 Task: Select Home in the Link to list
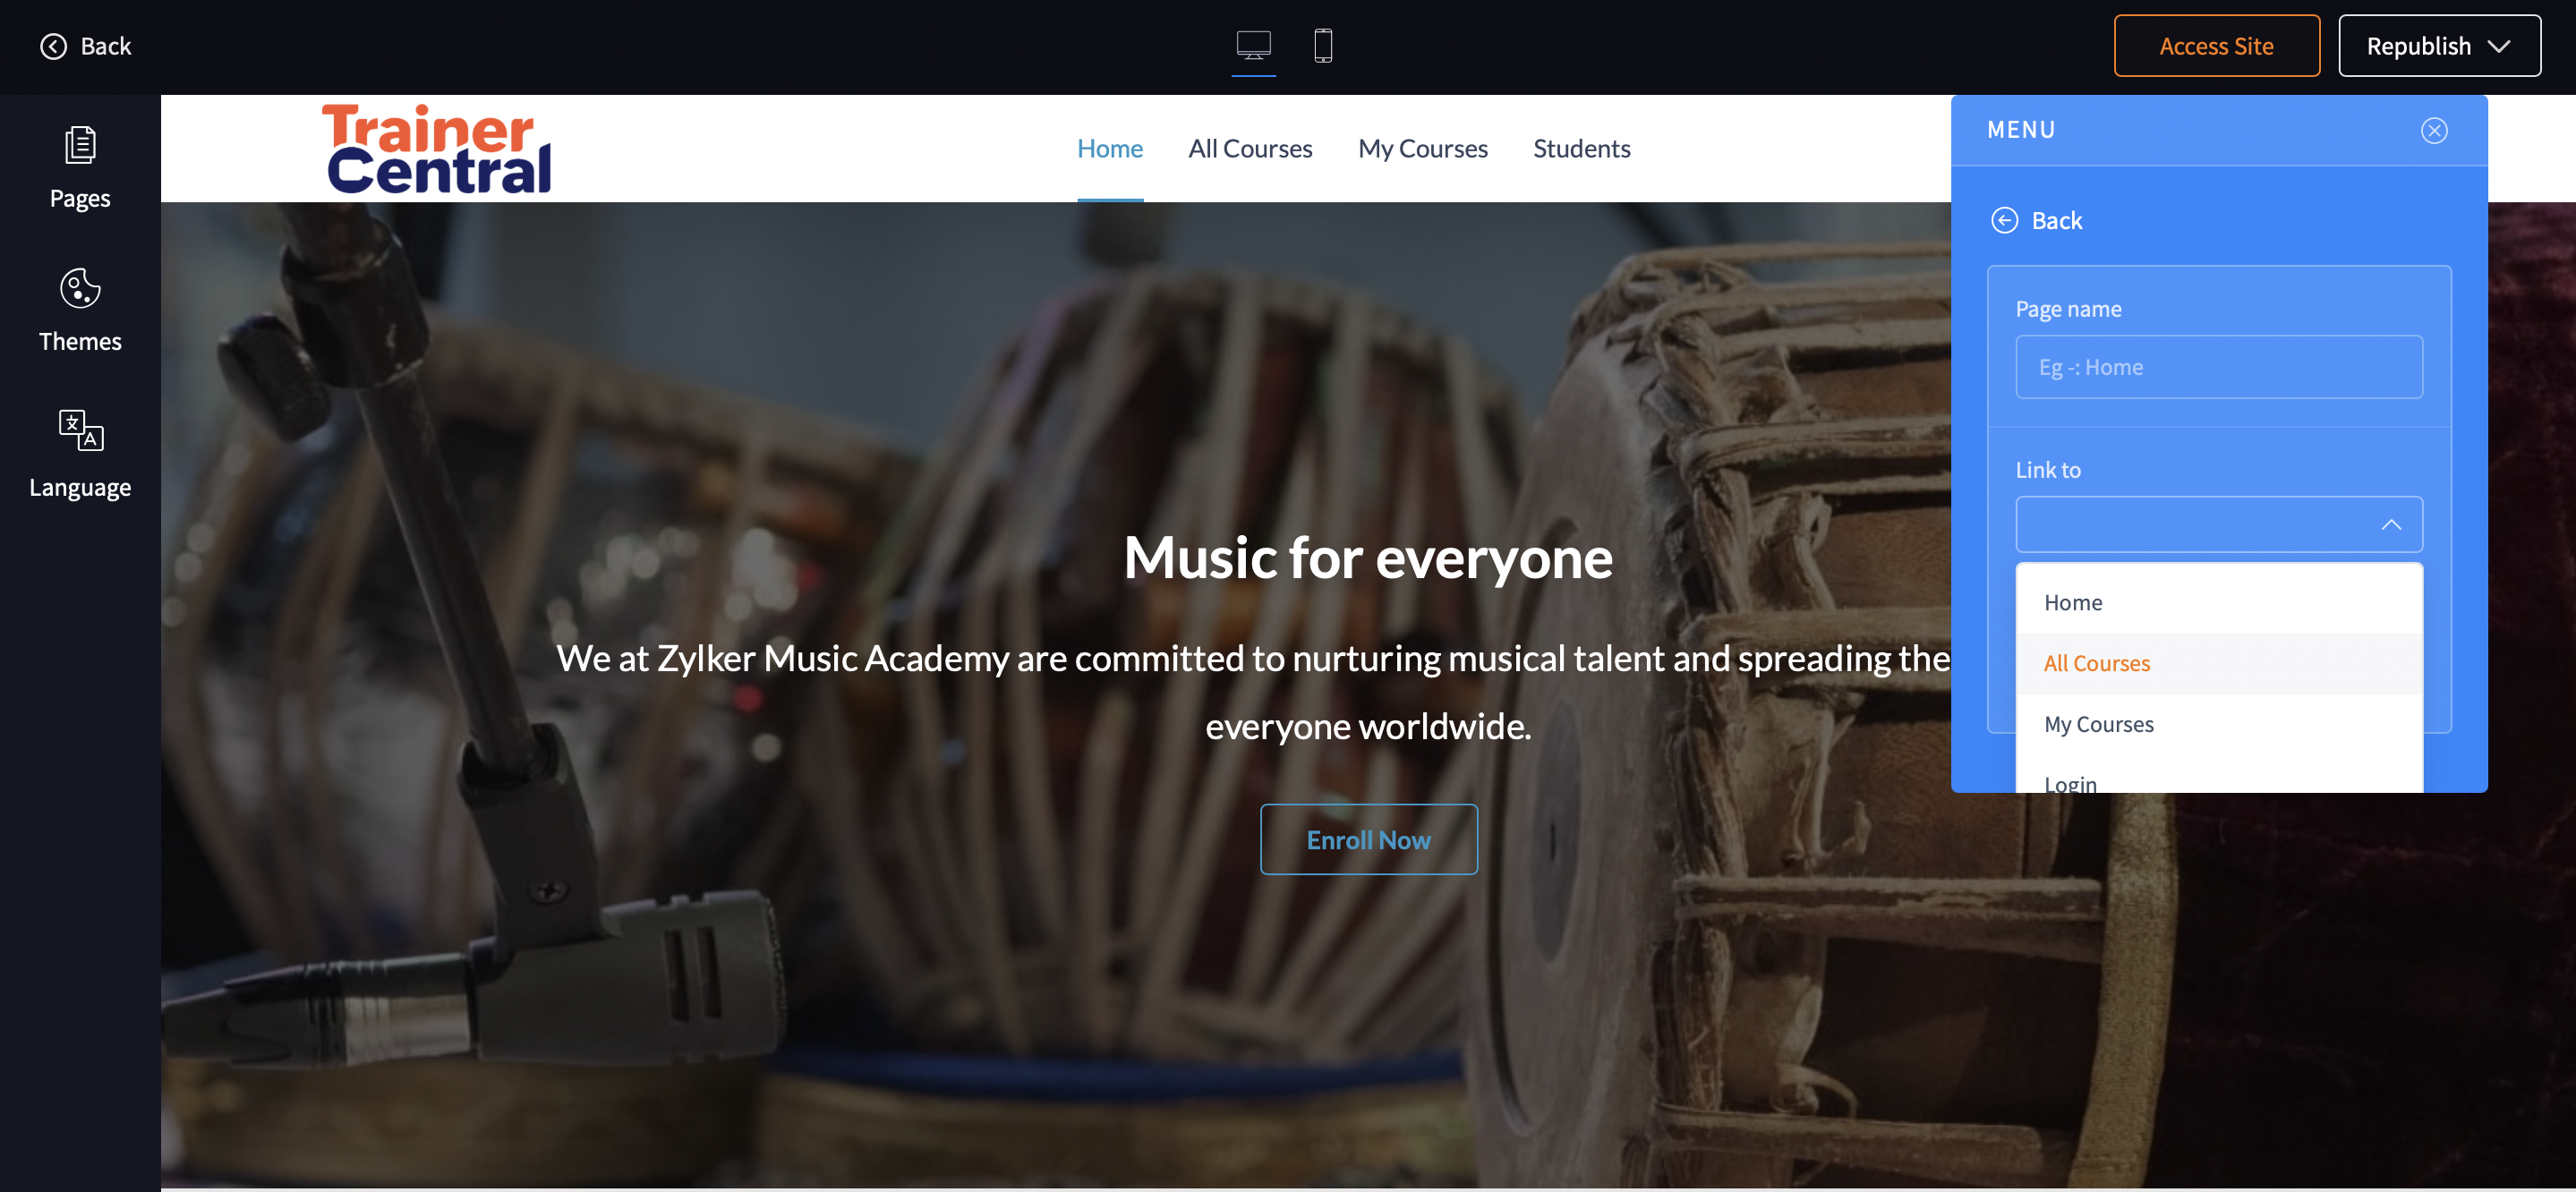coord(2073,603)
